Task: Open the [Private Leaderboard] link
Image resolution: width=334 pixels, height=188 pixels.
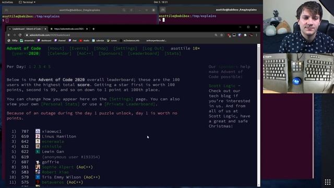Action: tap(130, 104)
